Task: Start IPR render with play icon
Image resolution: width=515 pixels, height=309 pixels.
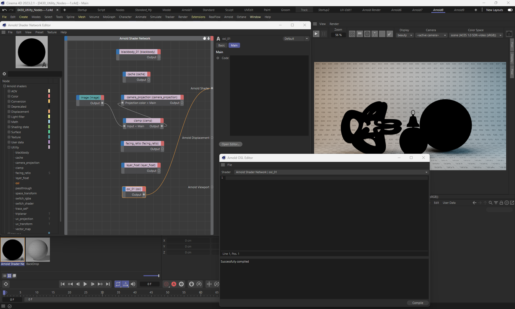Action: pyautogui.click(x=316, y=34)
